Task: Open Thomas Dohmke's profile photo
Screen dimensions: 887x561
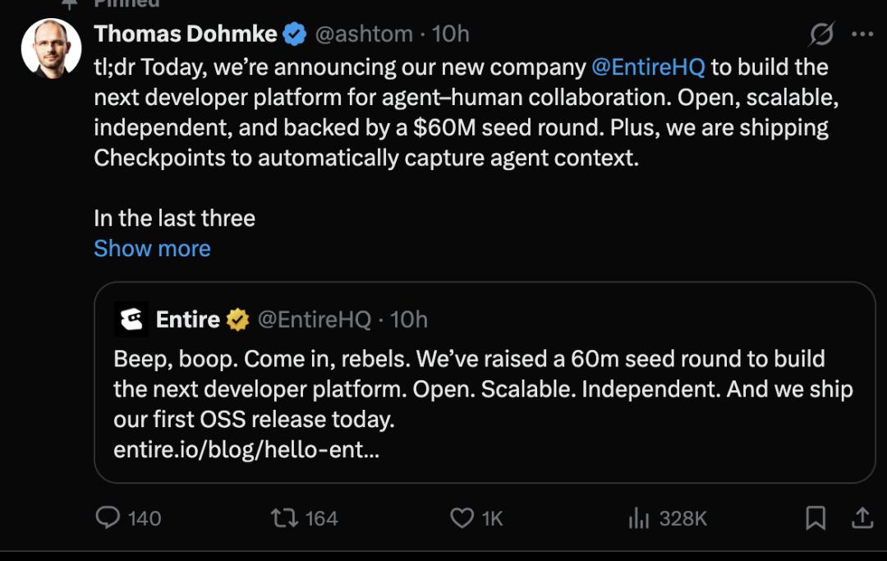Action: tap(51, 48)
